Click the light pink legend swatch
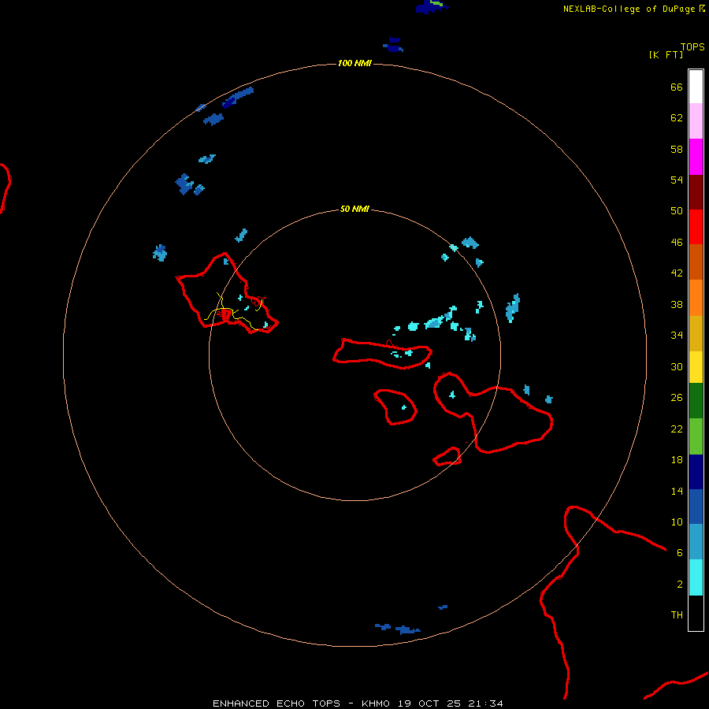This screenshot has height=709, width=709. [x=696, y=121]
